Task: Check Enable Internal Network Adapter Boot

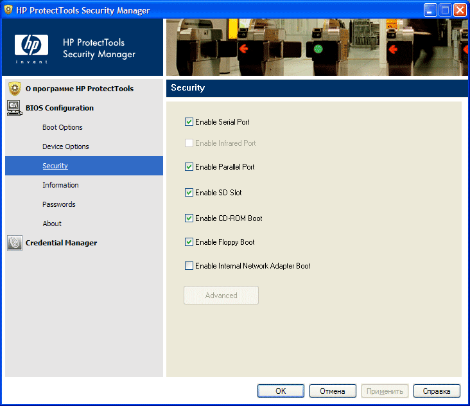Action: point(189,266)
